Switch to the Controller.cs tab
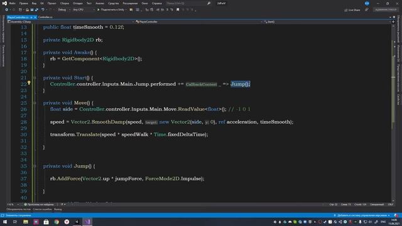This screenshot has height=226, width=402. click(x=45, y=17)
